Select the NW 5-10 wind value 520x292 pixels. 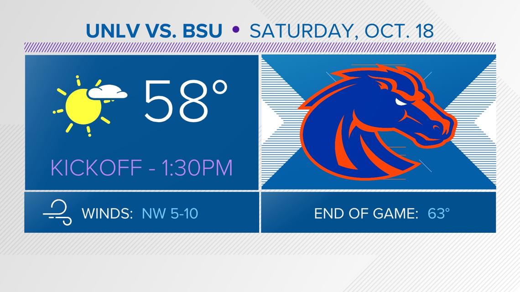click(170, 213)
